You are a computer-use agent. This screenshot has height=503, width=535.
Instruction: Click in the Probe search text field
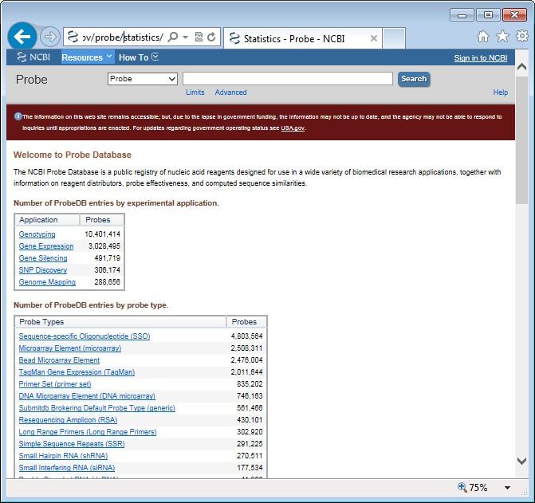tap(287, 79)
